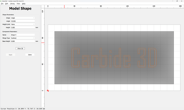
Task: Expand the Shape dropdown showing Angle
Action: [x=23, y=18]
